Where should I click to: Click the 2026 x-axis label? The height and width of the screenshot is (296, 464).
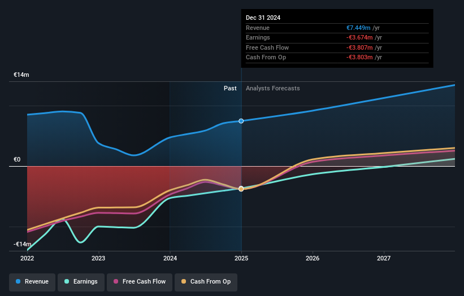(x=313, y=259)
